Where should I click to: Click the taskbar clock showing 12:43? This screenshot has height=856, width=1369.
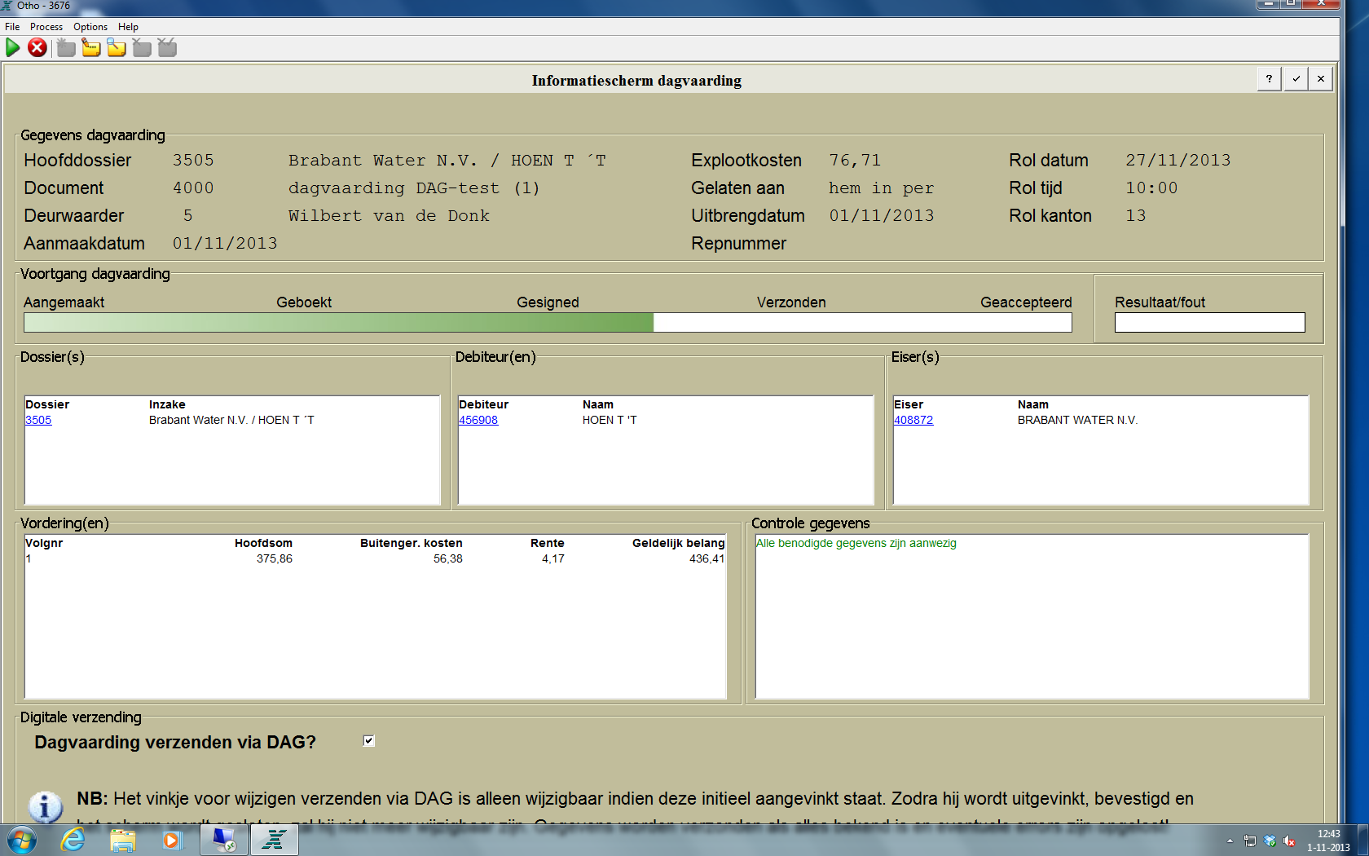click(x=1328, y=841)
